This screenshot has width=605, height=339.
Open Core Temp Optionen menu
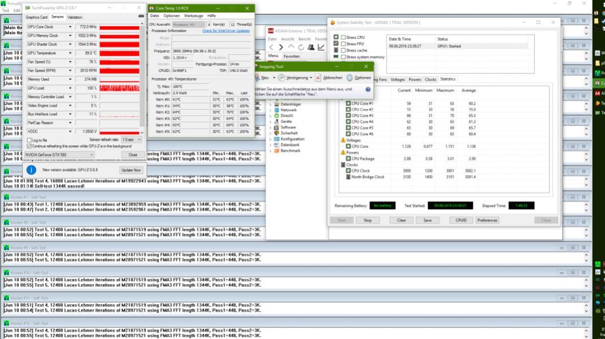[172, 16]
